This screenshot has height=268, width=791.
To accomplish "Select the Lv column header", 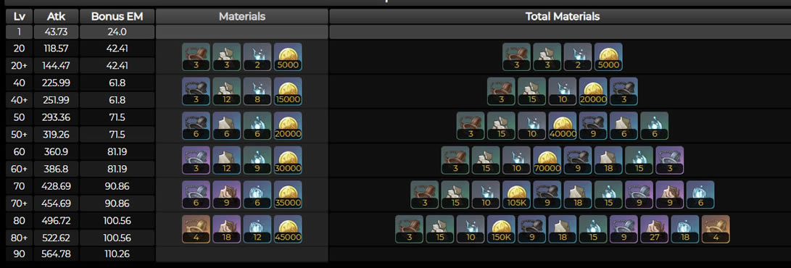I will [19, 16].
